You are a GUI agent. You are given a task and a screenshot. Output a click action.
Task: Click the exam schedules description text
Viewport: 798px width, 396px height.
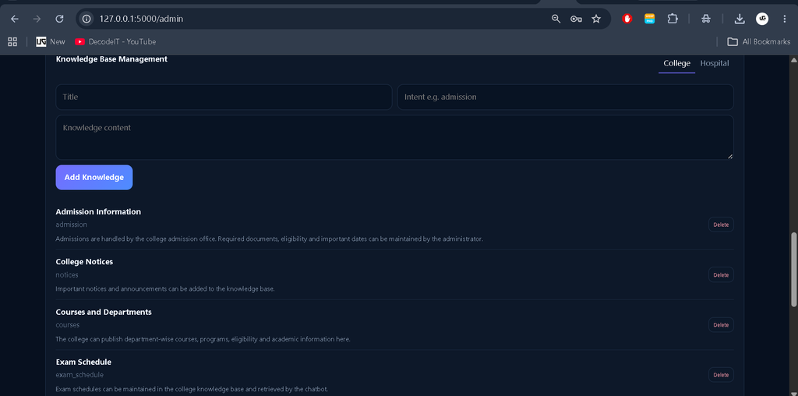point(192,389)
